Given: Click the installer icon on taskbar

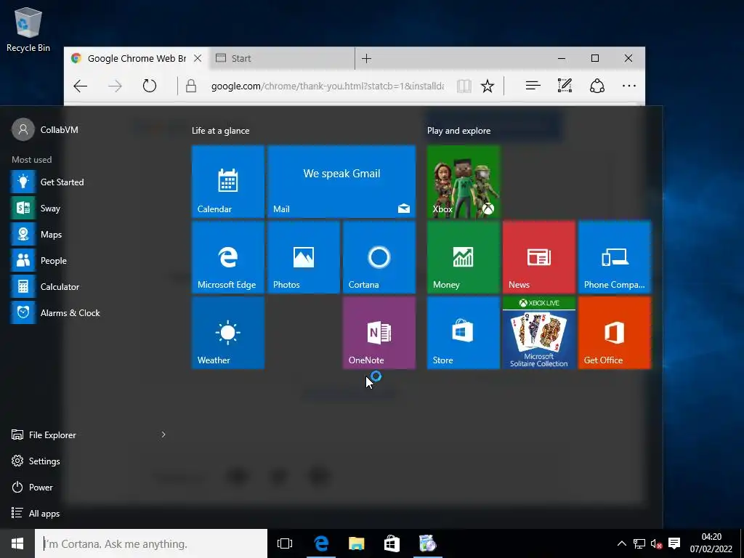Looking at the screenshot, I should 427,543.
